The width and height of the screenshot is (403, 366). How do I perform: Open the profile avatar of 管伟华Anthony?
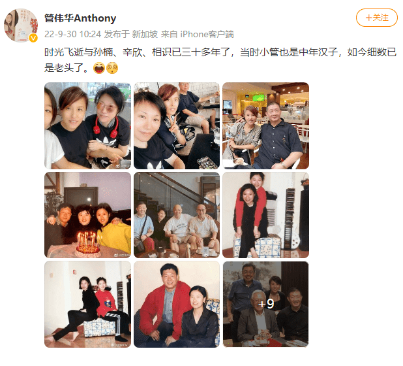[21, 25]
